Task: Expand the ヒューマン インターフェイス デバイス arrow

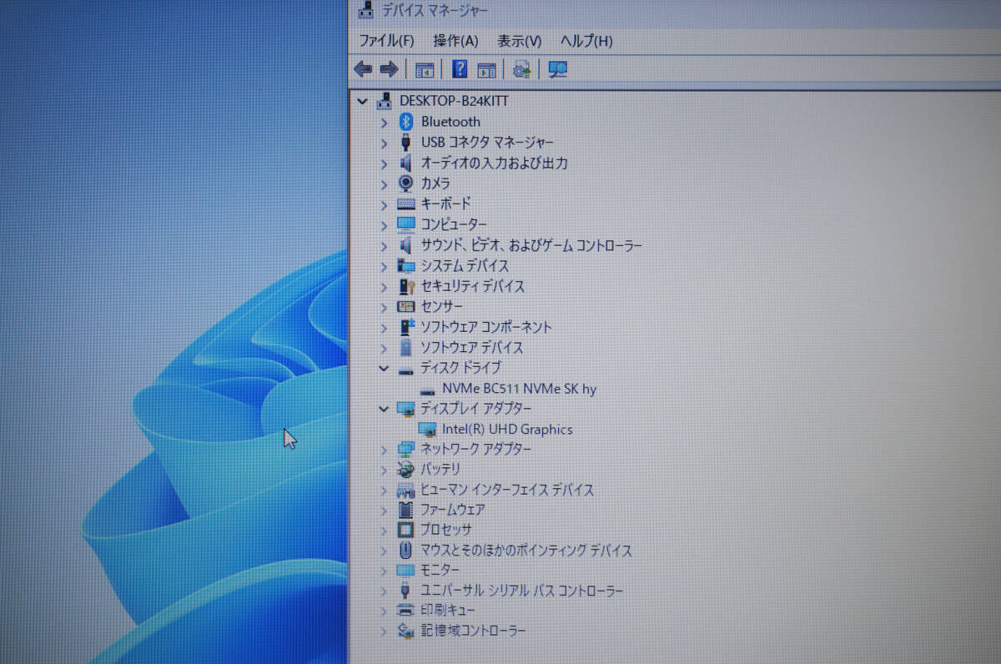Action: pyautogui.click(x=384, y=490)
